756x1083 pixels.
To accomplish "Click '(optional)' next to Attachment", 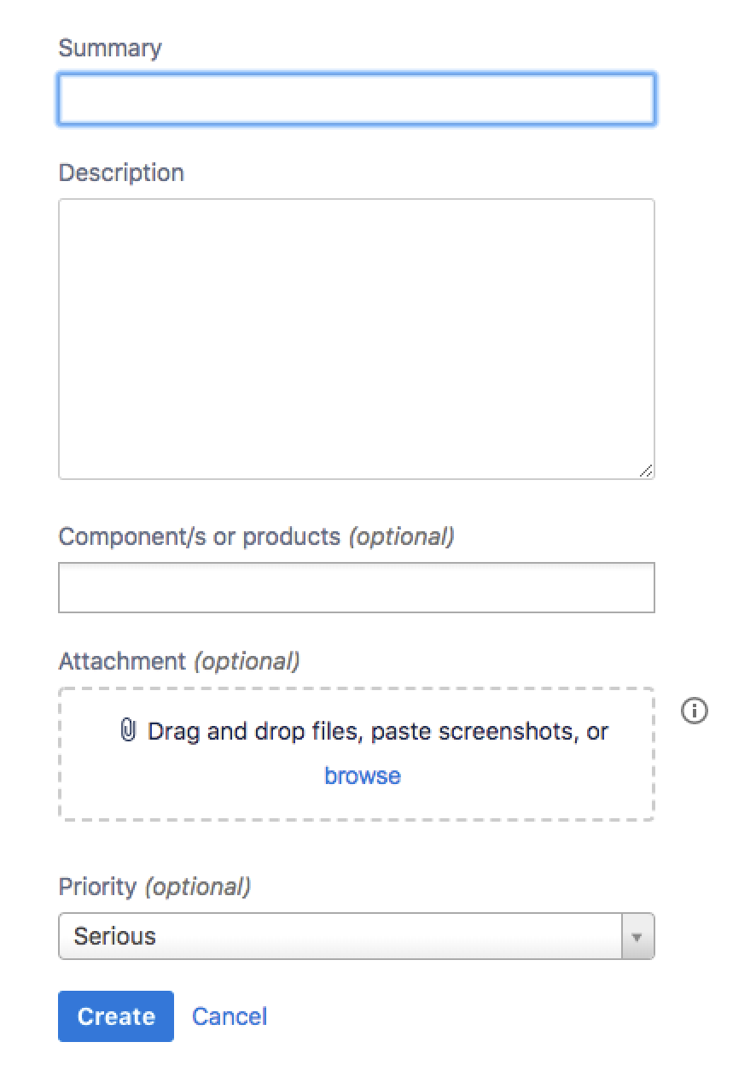I will point(247,661).
